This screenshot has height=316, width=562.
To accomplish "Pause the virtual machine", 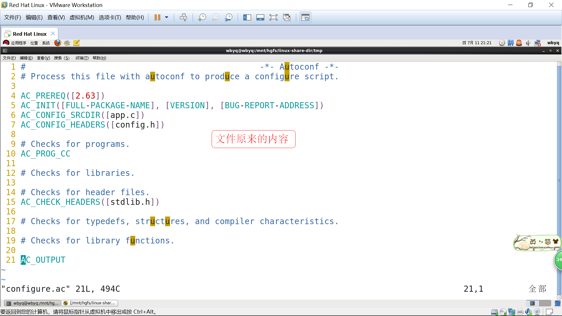I will (x=157, y=18).
